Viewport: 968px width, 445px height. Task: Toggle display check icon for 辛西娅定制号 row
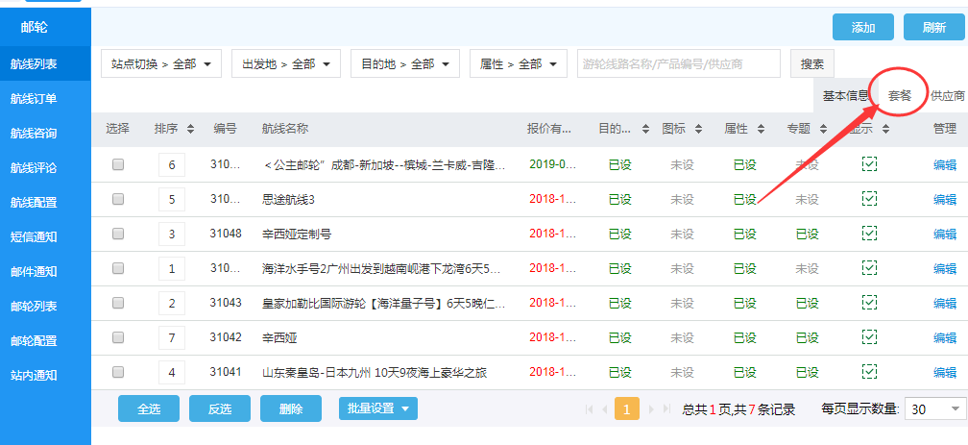869,234
